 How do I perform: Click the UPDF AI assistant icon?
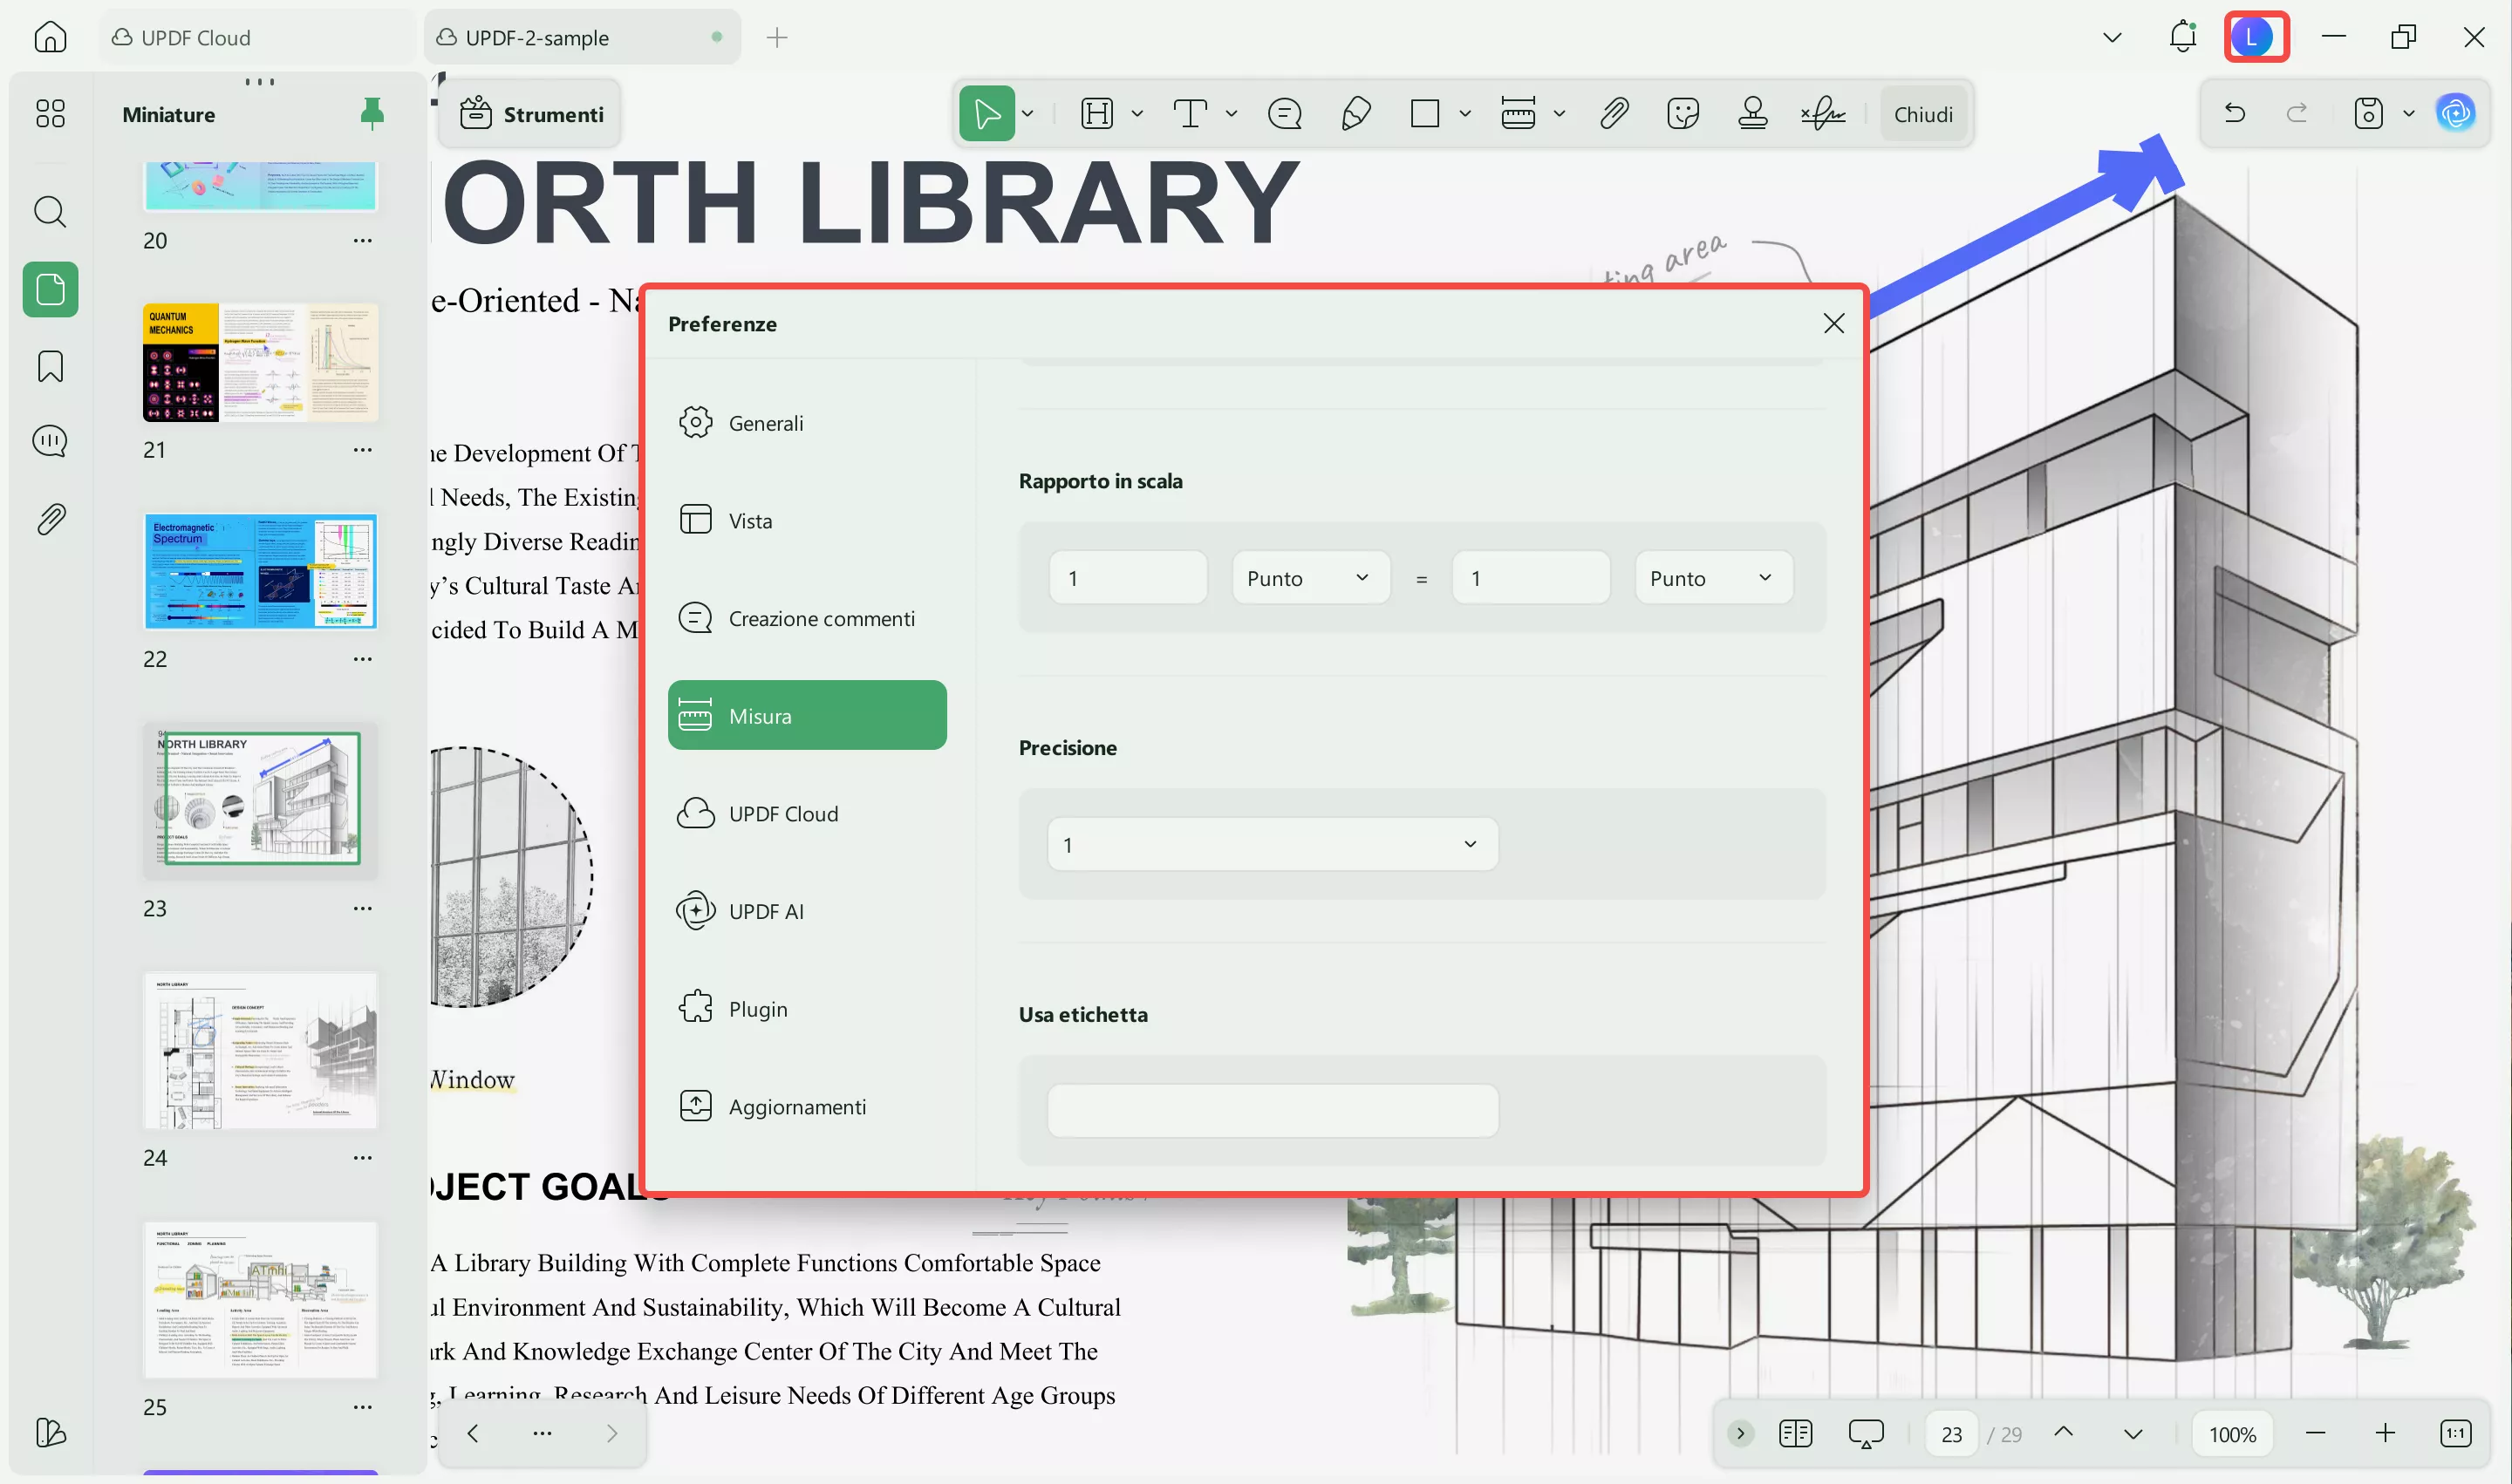2456,114
